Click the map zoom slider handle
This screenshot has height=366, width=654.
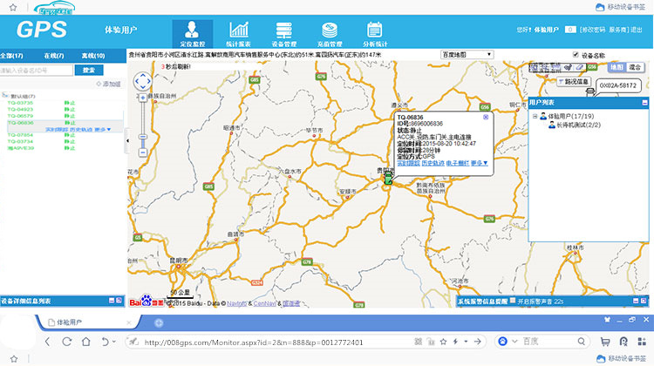143,137
